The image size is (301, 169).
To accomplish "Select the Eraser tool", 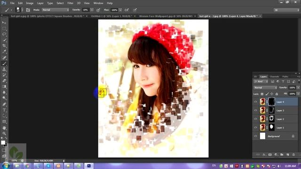I will (4, 81).
